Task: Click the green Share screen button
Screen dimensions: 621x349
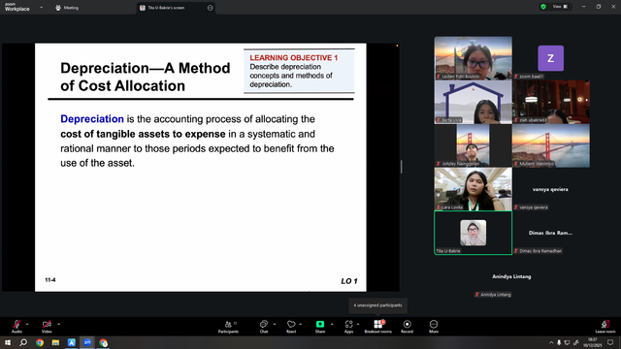Action: (320, 327)
